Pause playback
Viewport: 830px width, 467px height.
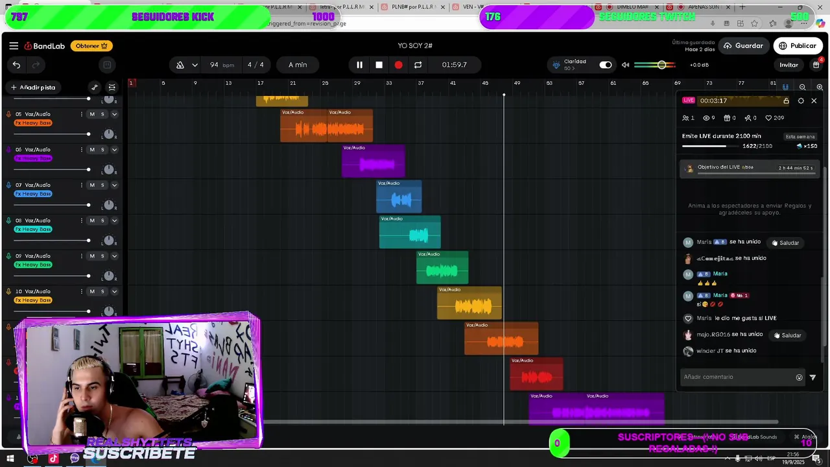[359, 65]
